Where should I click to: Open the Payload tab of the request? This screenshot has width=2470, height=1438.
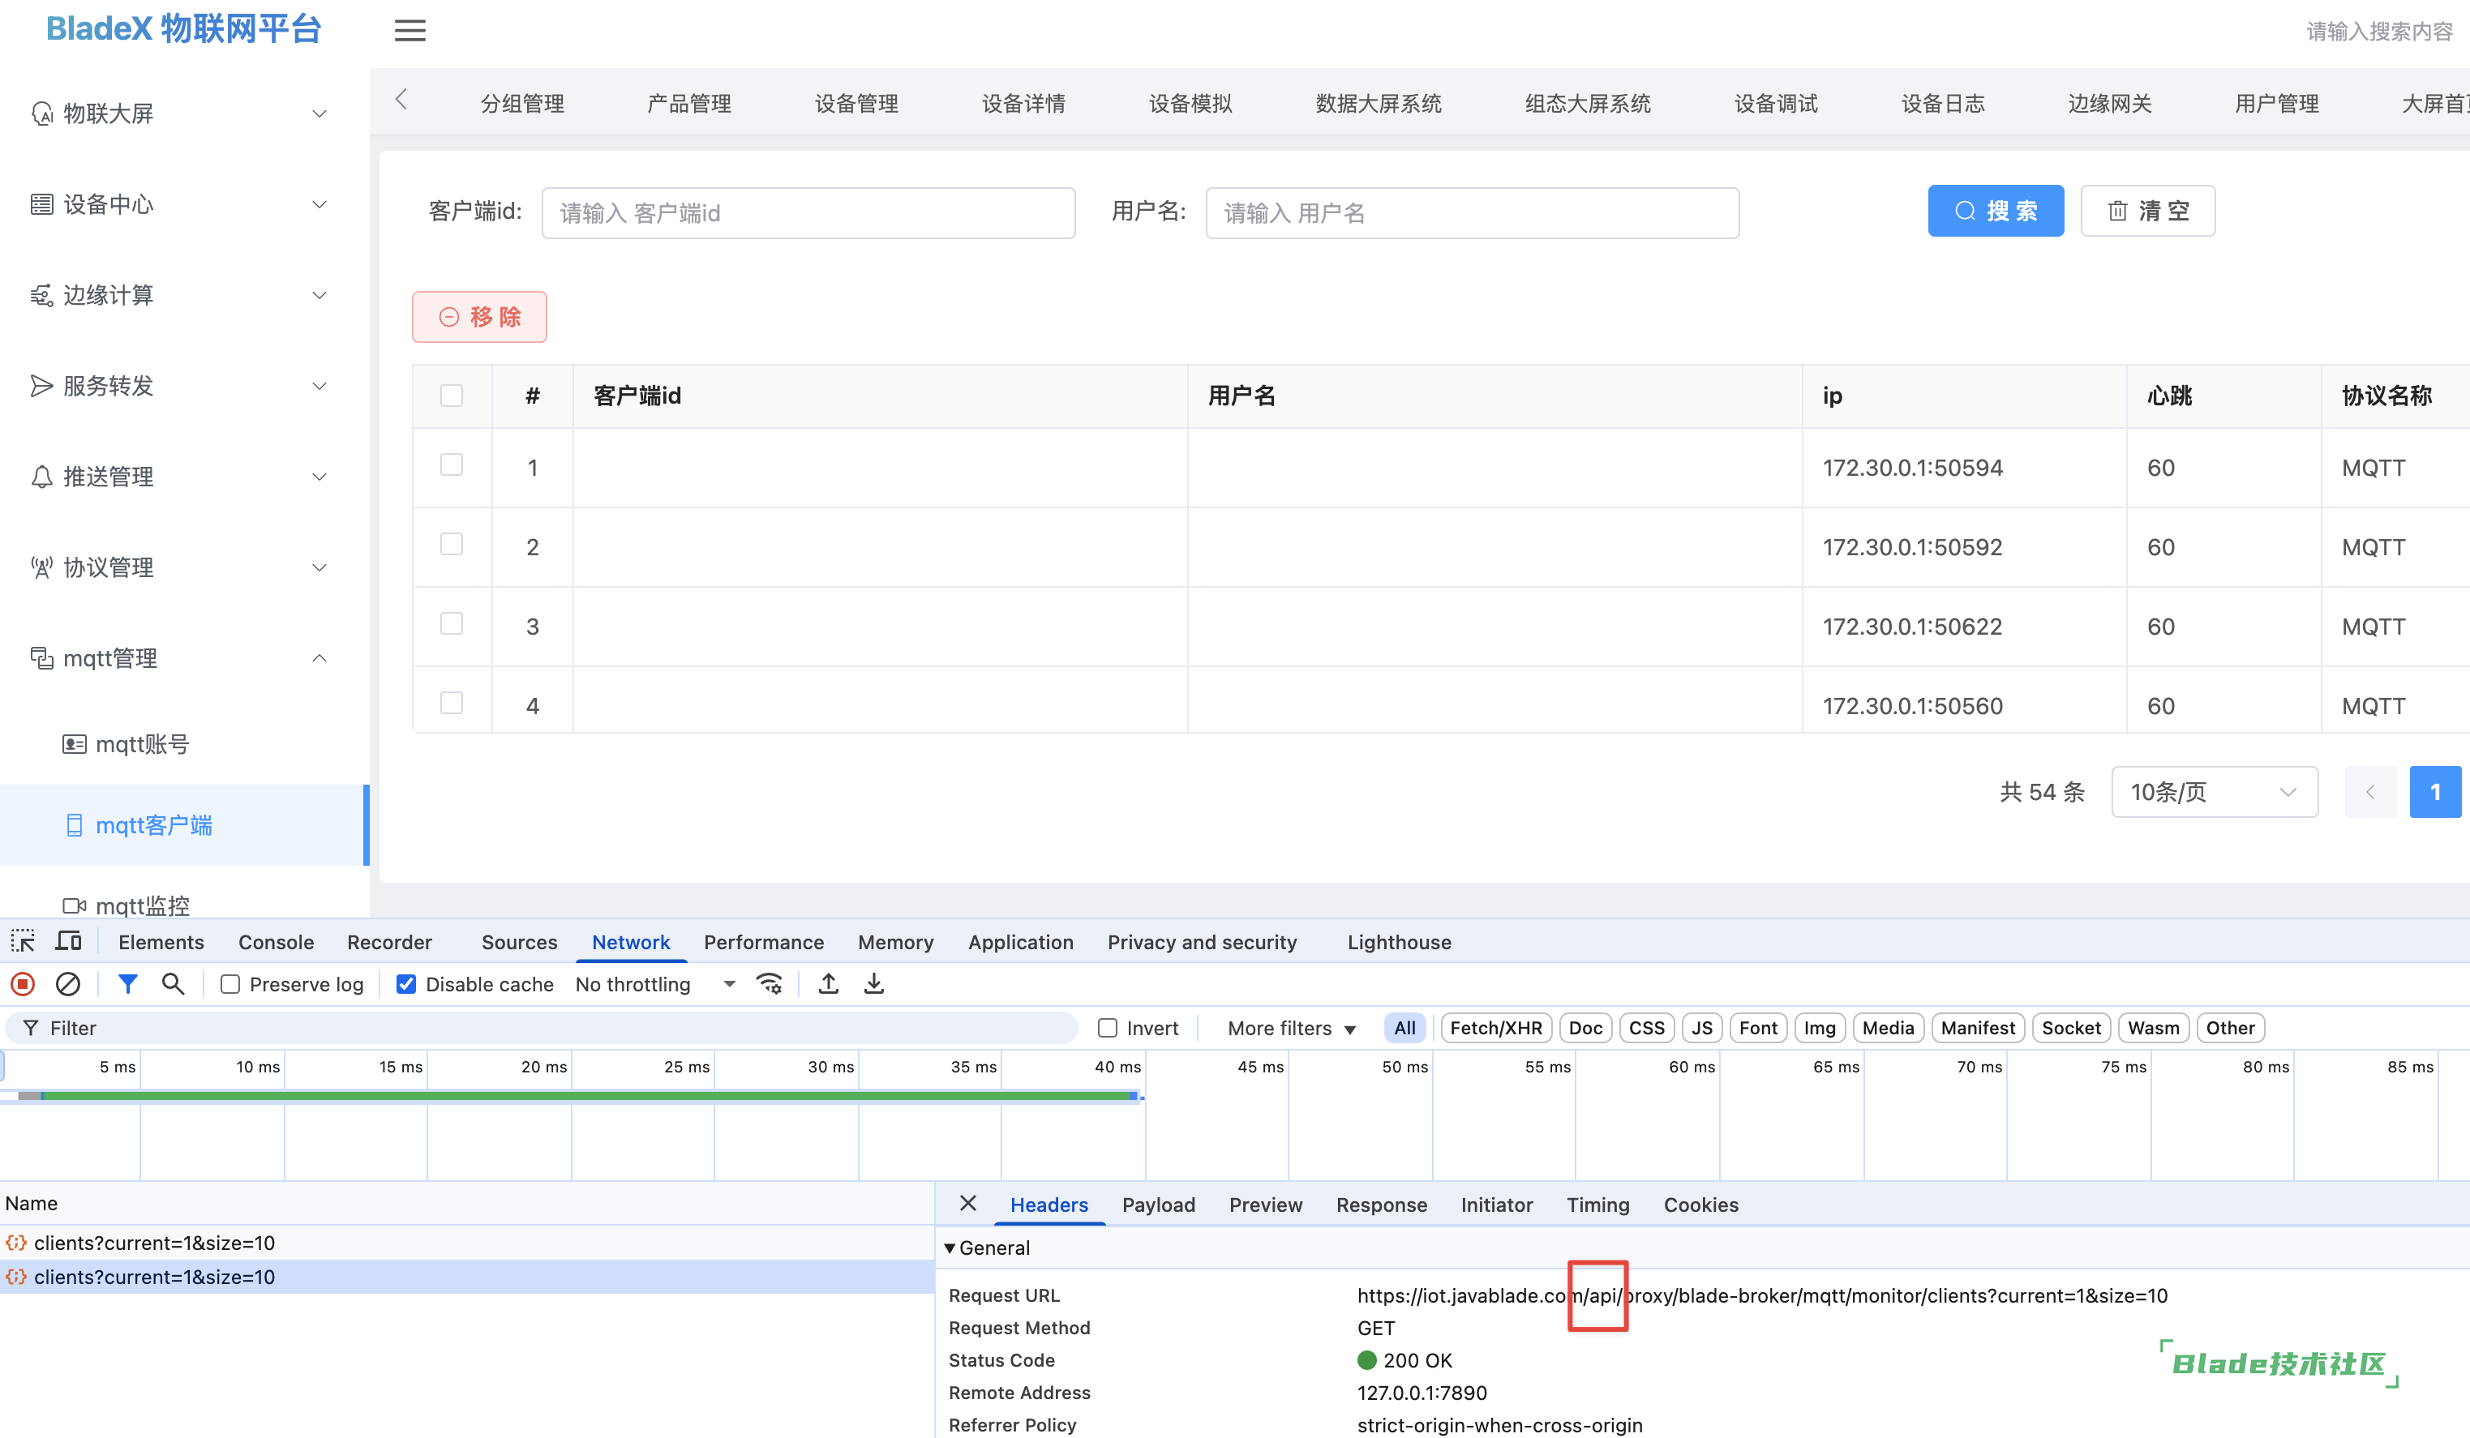1159,1204
